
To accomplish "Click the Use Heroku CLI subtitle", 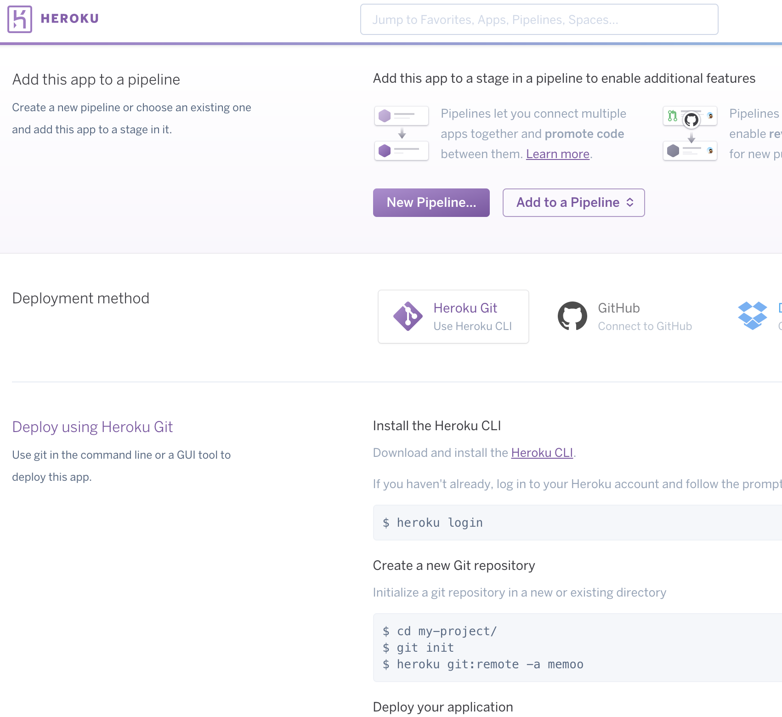I will pyautogui.click(x=472, y=326).
